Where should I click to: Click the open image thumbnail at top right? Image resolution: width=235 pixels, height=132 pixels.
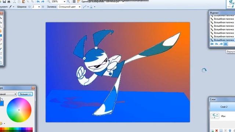pos(231,4)
